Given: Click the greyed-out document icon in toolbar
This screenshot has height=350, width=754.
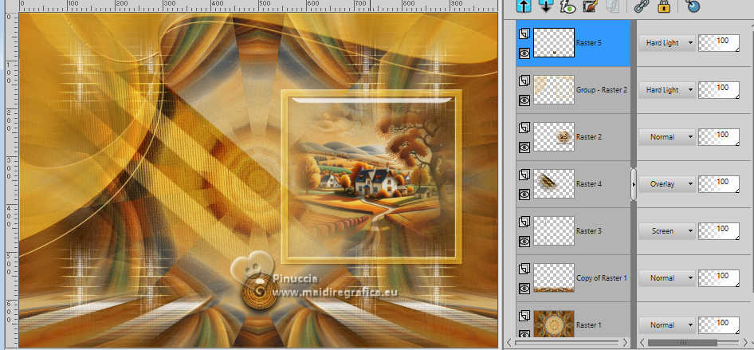Looking at the screenshot, I should point(611,6).
